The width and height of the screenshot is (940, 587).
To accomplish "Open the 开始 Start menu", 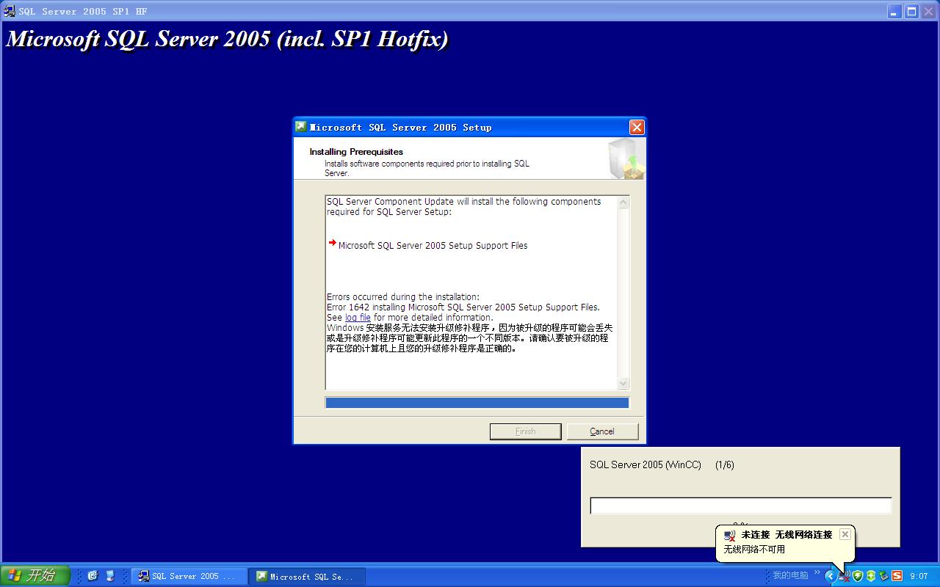I will coord(35,576).
